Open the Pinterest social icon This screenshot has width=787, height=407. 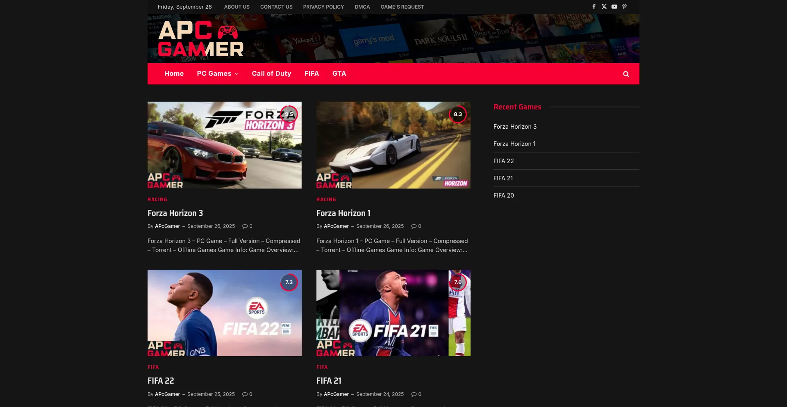624,7
